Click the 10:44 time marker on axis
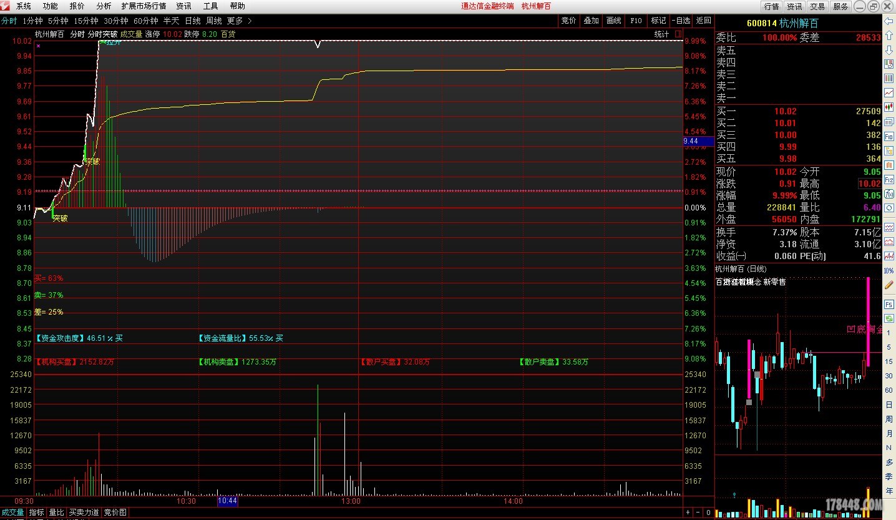 pyautogui.click(x=227, y=501)
